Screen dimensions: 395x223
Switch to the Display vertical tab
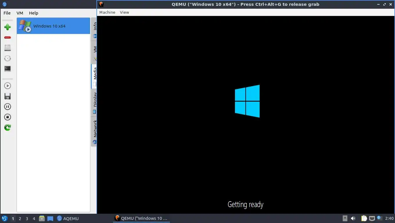tap(94, 102)
